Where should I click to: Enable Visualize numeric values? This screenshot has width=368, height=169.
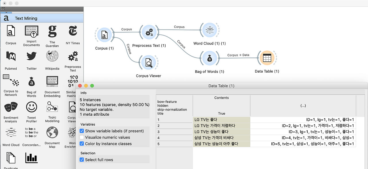click(x=82, y=137)
